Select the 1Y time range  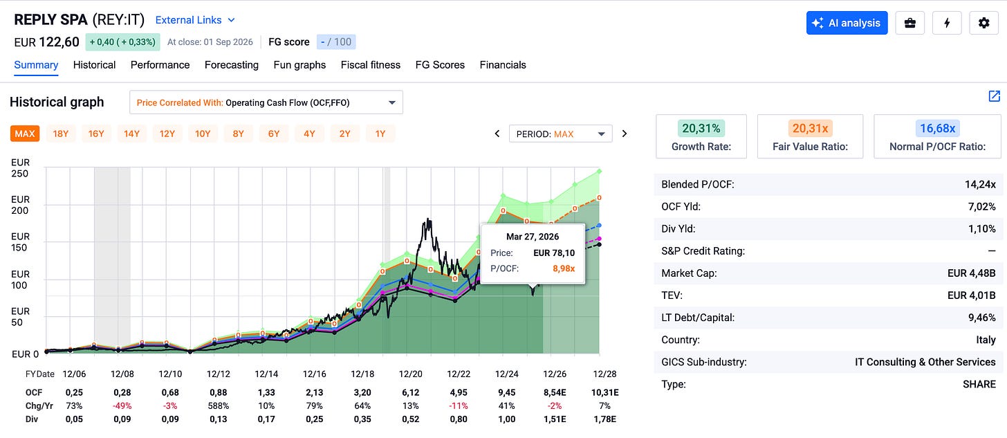(380, 134)
